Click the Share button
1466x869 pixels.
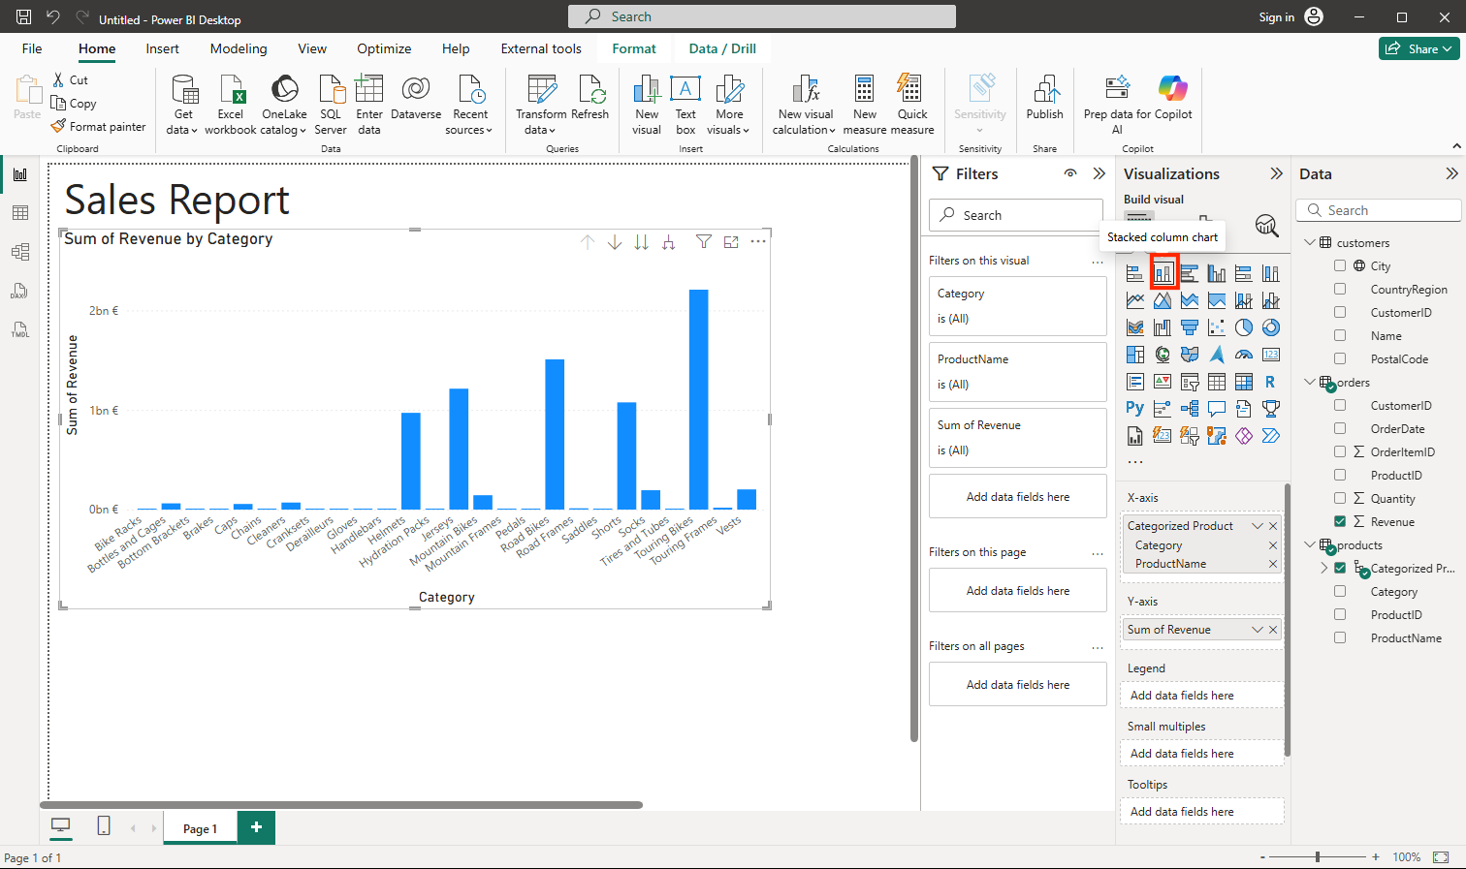(1419, 48)
